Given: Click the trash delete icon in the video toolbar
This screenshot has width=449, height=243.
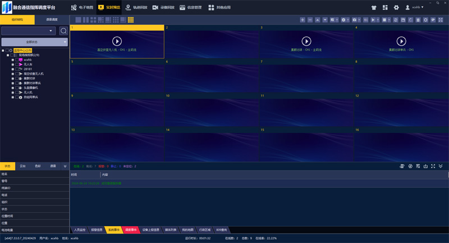Looking at the screenshot, I should [x=418, y=20].
